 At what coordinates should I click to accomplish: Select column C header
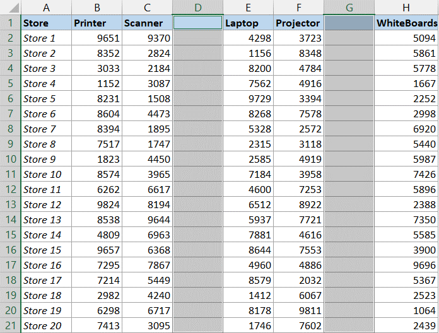[x=147, y=8]
